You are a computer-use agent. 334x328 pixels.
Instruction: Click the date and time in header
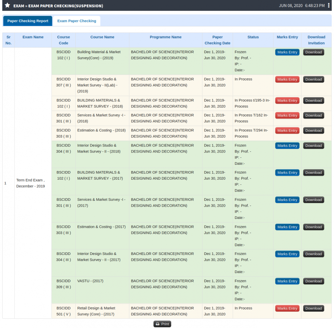click(302, 6)
